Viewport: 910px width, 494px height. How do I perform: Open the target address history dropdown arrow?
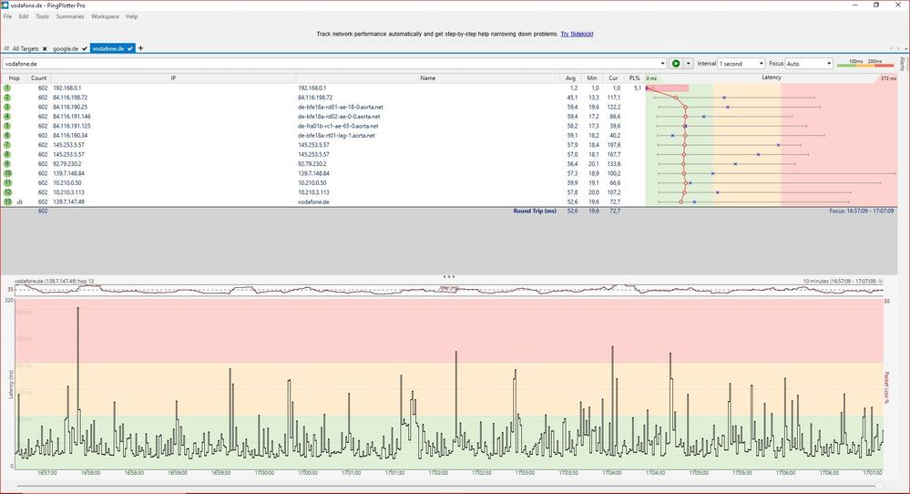coord(662,64)
